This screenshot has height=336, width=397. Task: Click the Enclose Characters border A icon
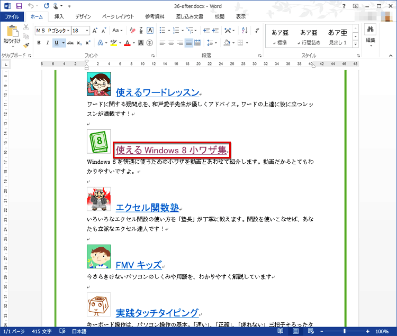coord(150,31)
